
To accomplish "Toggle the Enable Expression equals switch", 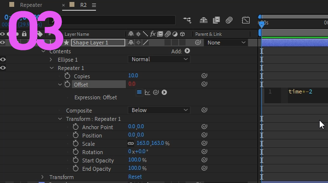I will tap(139, 92).
